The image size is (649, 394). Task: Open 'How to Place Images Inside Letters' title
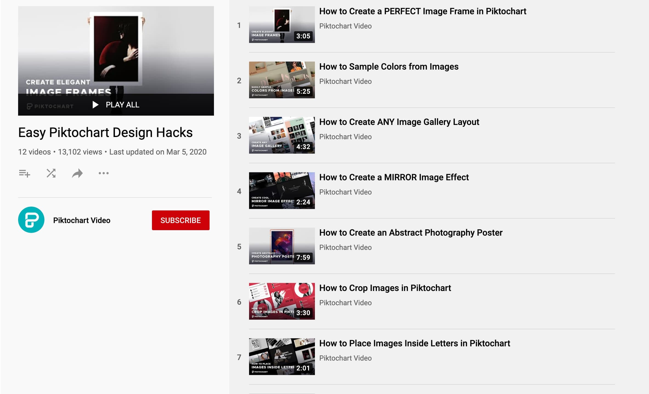click(x=414, y=343)
